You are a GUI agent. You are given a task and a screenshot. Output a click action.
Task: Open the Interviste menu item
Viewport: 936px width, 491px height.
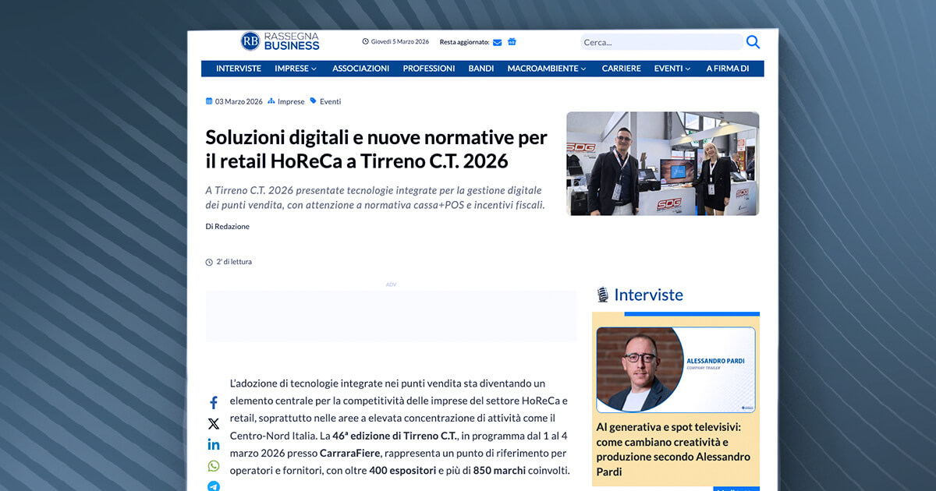point(239,69)
